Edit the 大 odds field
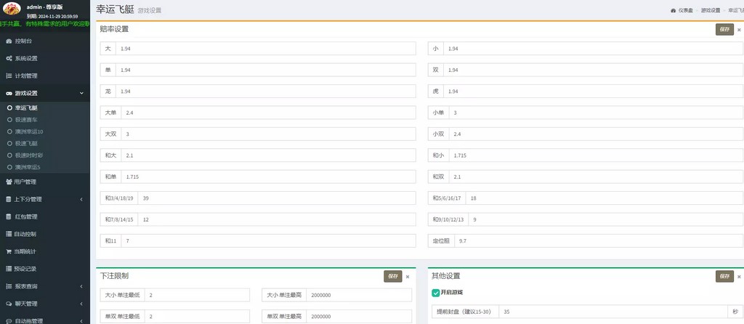744x324 pixels. tap(266, 49)
